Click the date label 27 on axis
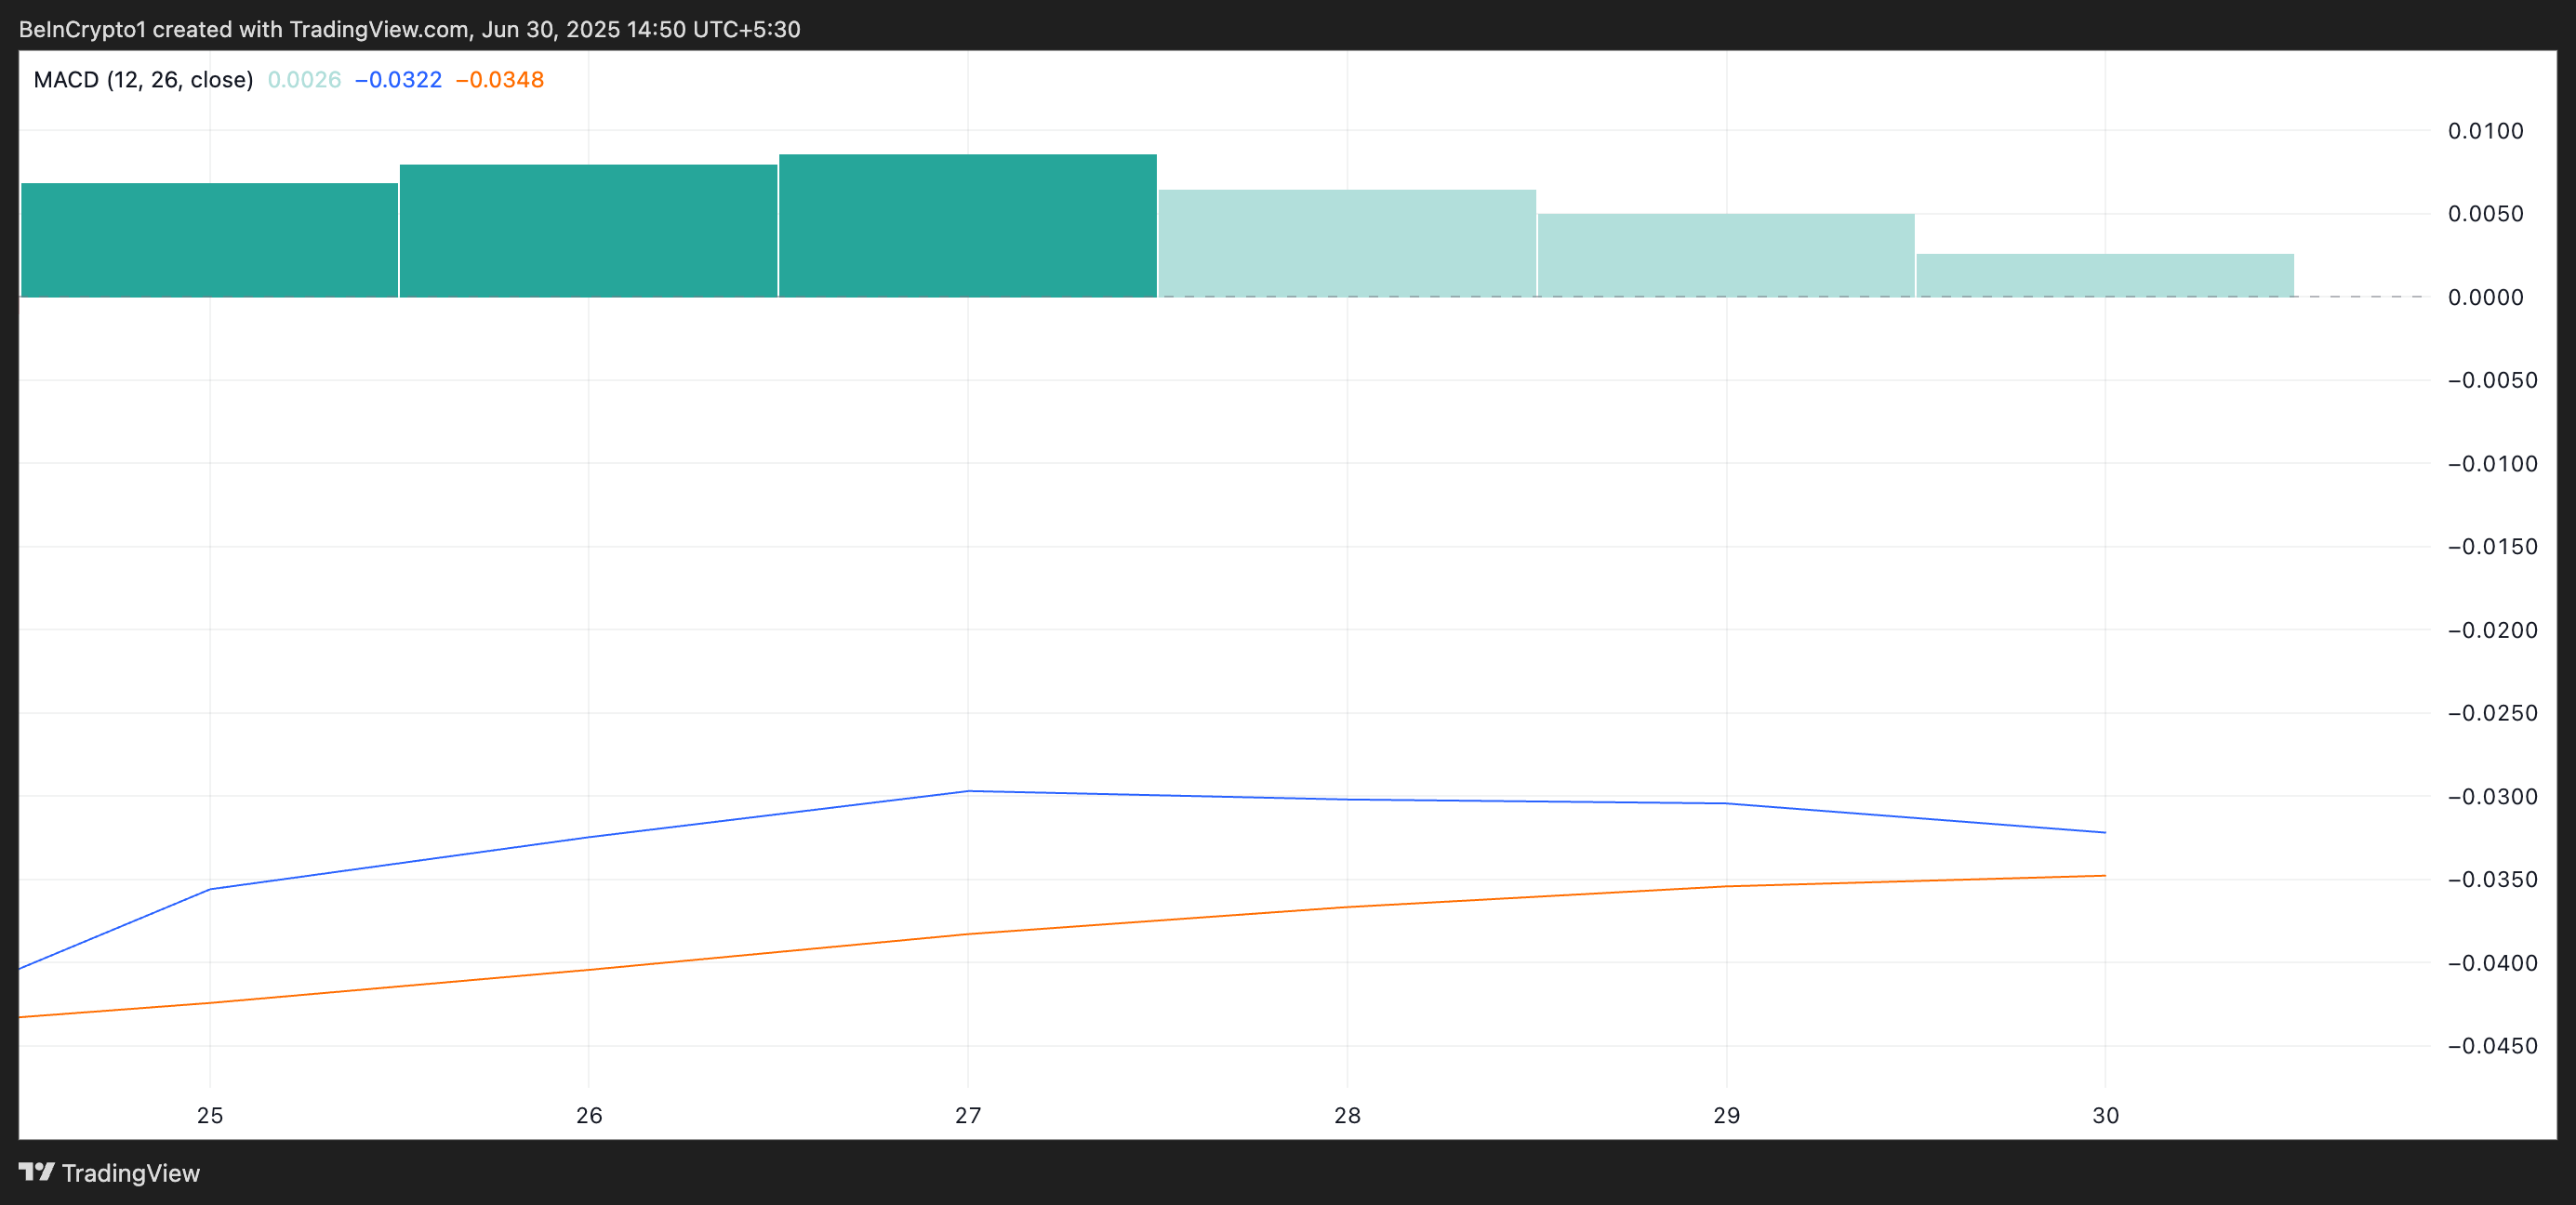The width and height of the screenshot is (2576, 1205). [968, 1115]
